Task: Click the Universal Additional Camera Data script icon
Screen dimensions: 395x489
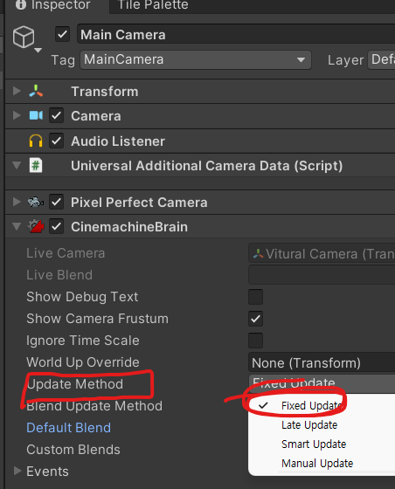Action: point(36,165)
